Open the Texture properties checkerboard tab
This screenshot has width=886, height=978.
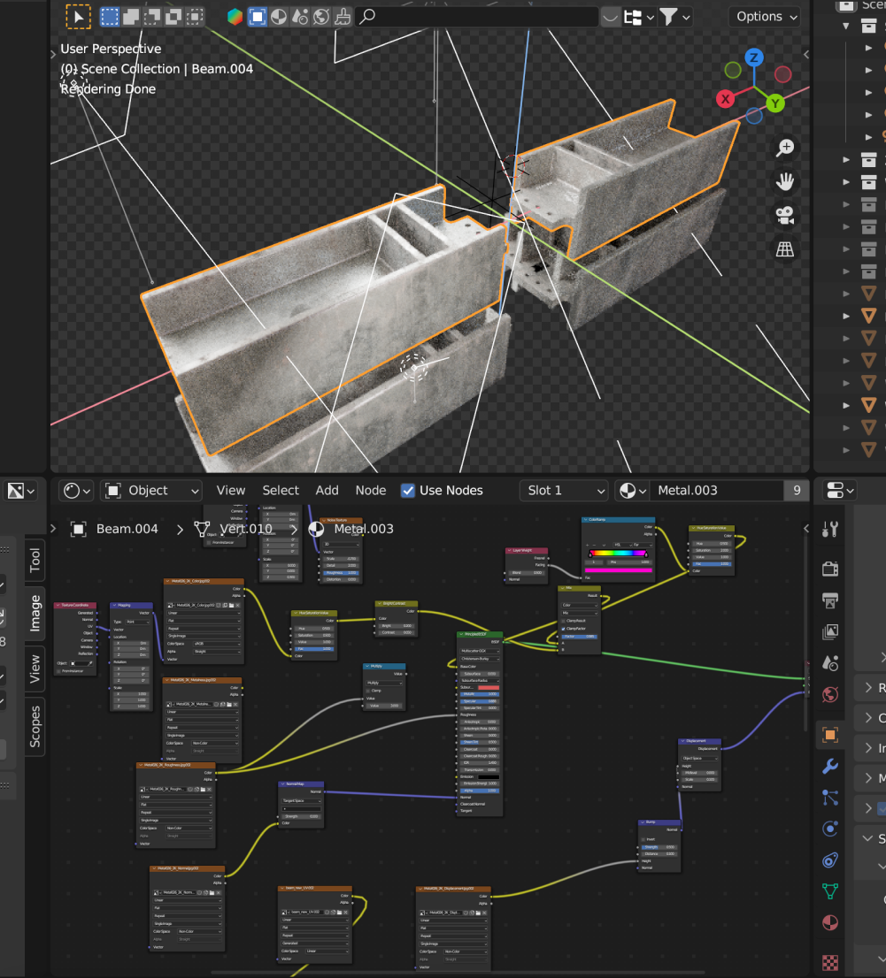point(830,962)
